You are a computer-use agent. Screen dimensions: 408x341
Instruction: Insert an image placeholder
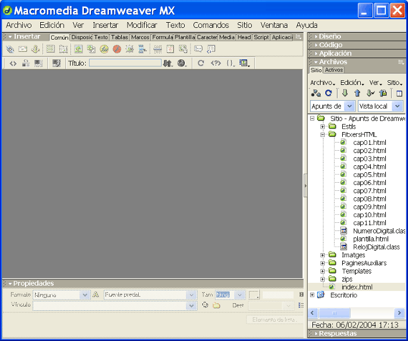tap(91, 49)
